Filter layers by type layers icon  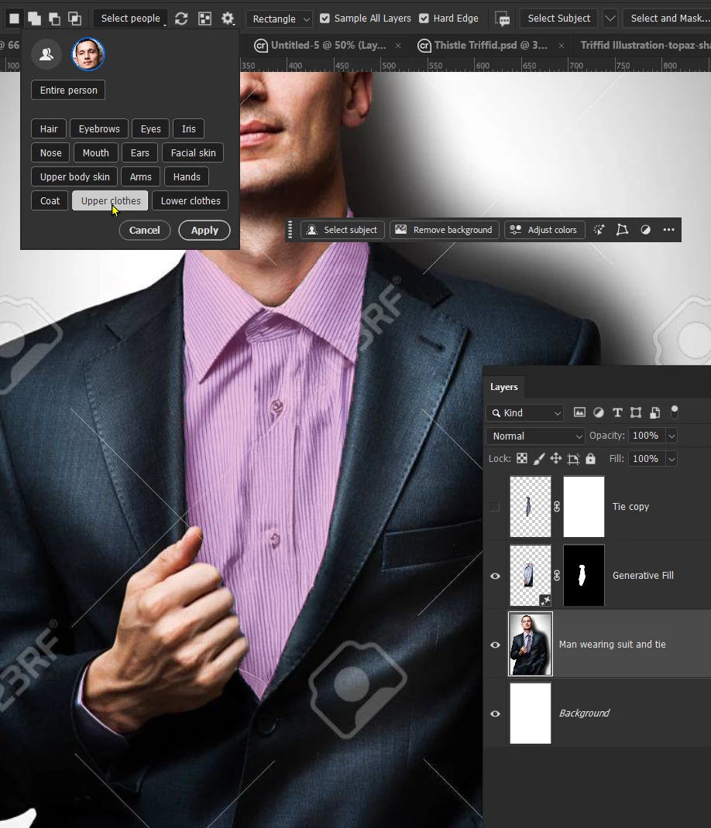[x=617, y=412]
